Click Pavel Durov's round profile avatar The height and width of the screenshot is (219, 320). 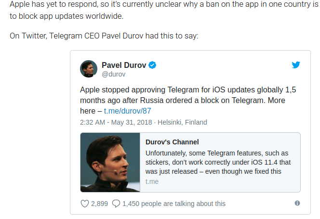(89, 69)
